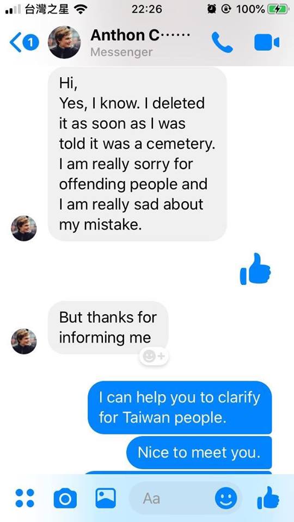Open the four-dot more actions menu
Screen dimensions: 294x522
tap(24, 498)
